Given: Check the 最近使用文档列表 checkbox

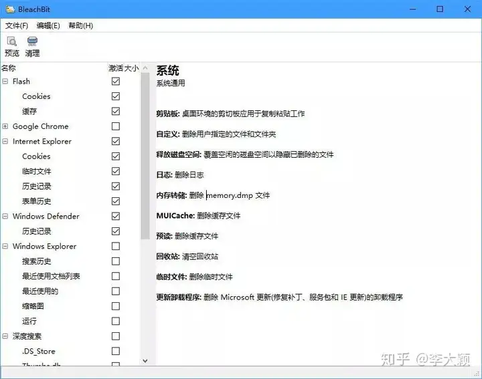Looking at the screenshot, I should pos(116,276).
